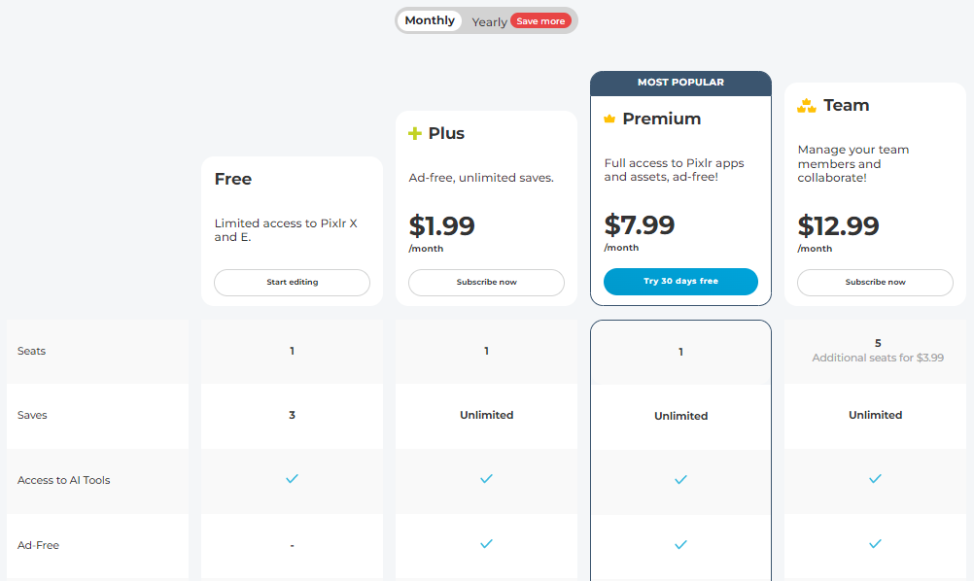Image resolution: width=974 pixels, height=581 pixels.
Task: Click the team members icon next to Team
Action: pos(806,105)
